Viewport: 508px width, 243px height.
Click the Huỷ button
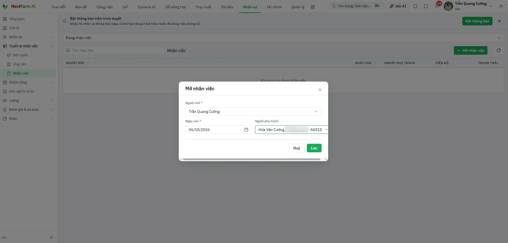297,148
